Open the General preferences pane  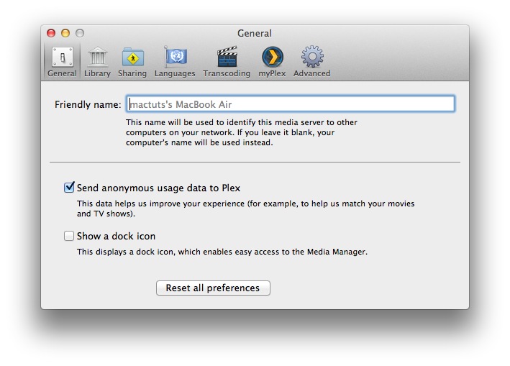point(62,62)
